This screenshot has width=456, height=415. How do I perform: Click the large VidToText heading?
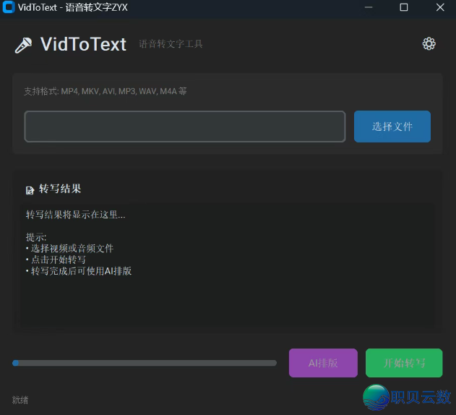(83, 45)
